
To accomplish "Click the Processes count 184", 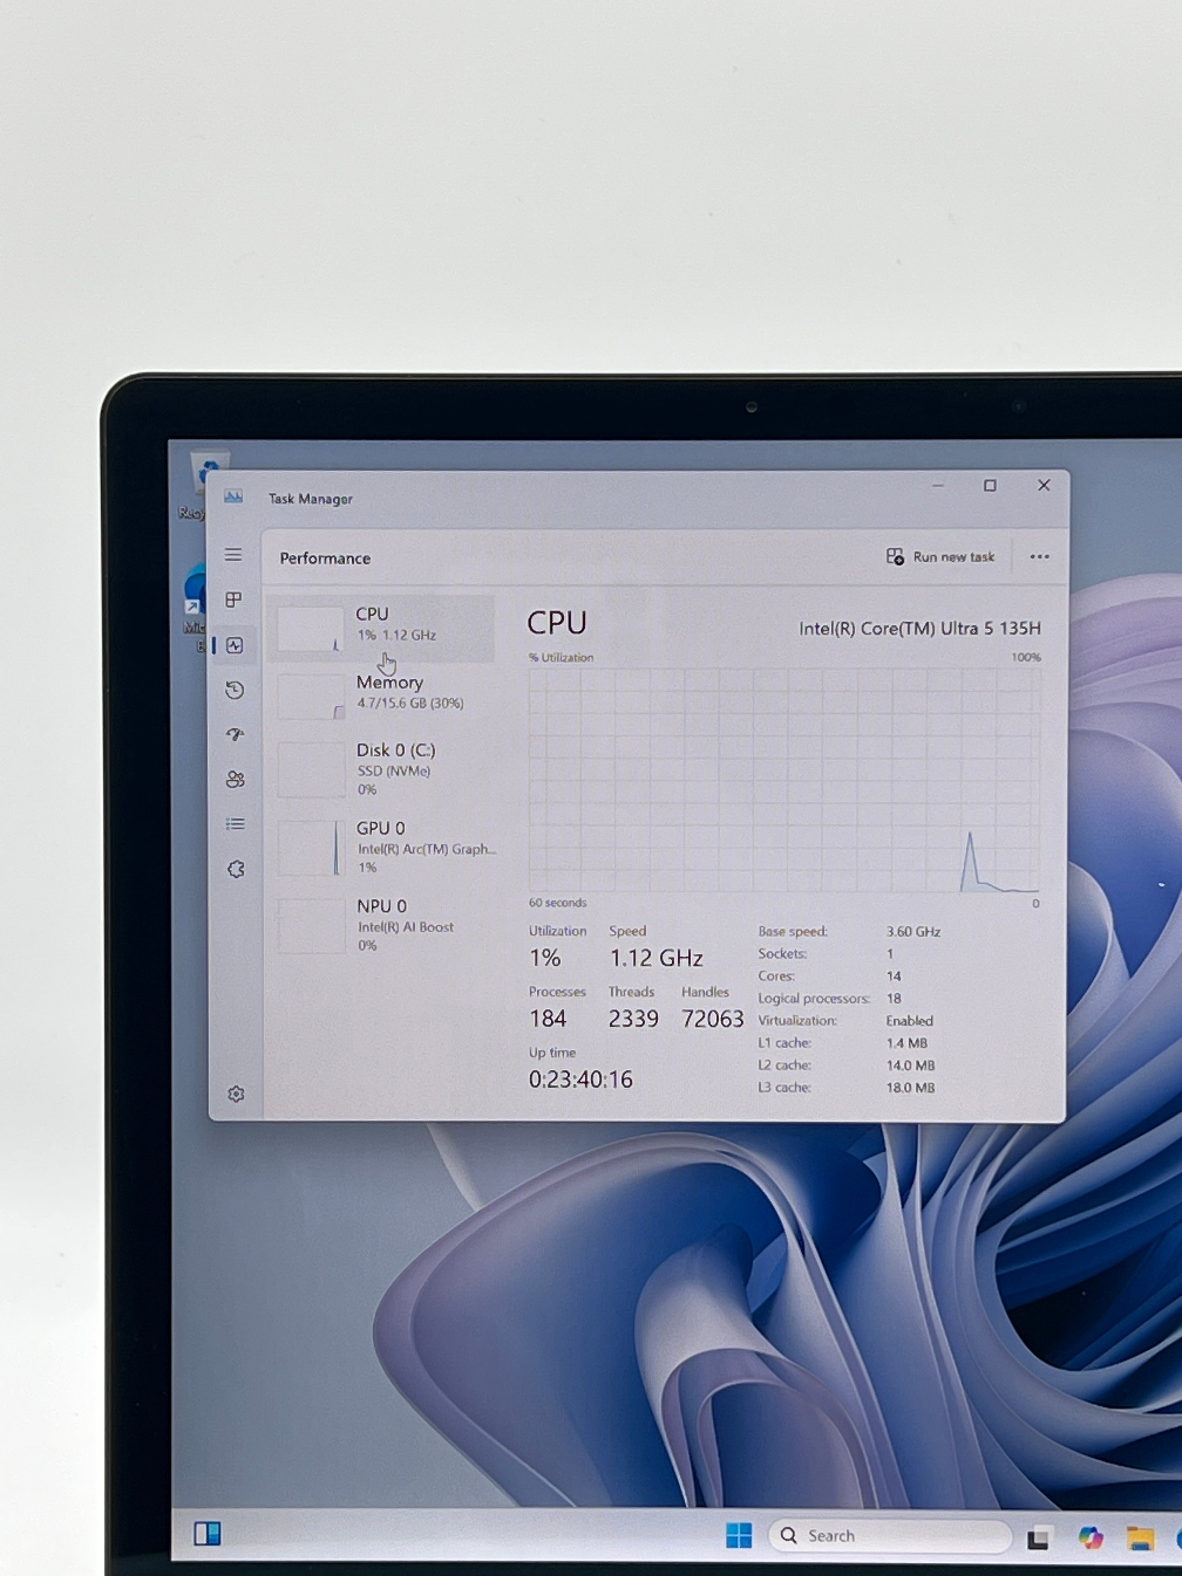I will pos(548,1019).
